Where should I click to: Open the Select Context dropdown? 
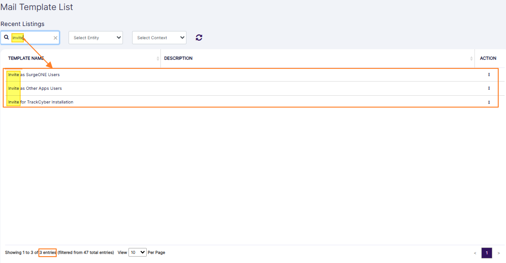159,37
